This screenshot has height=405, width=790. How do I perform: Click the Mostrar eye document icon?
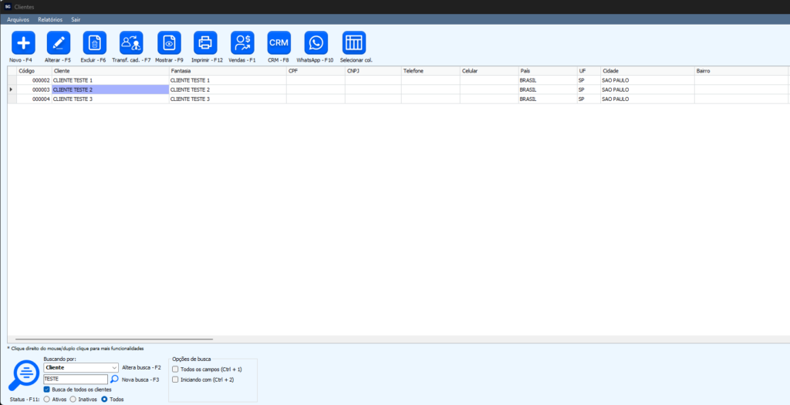169,43
